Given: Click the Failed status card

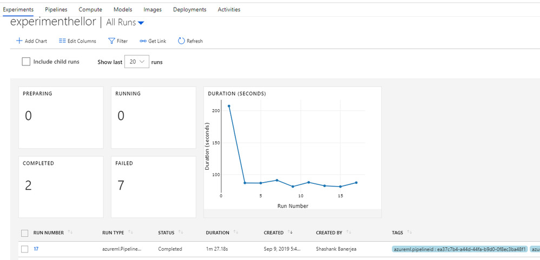Looking at the screenshot, I should click(154, 187).
